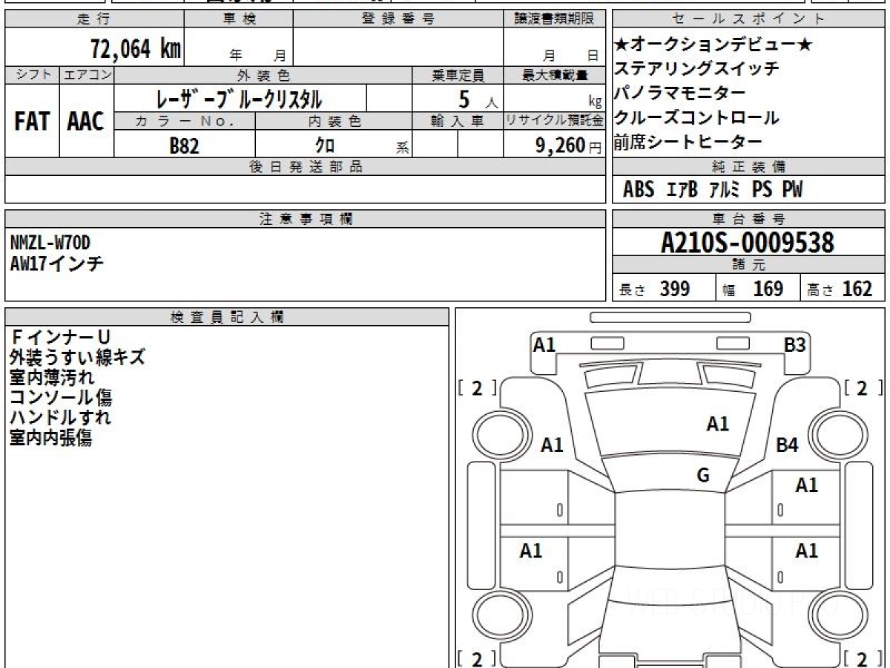890x668 pixels.
Task: Select the B3 damage mark on the diagram
Action: (795, 344)
